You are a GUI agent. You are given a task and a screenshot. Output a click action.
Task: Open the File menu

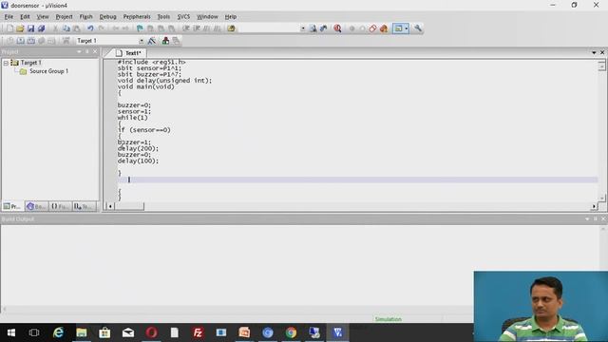(x=9, y=17)
